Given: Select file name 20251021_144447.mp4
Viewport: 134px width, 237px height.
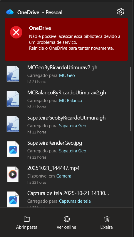Looking at the screenshot, I should click(x=53, y=168).
